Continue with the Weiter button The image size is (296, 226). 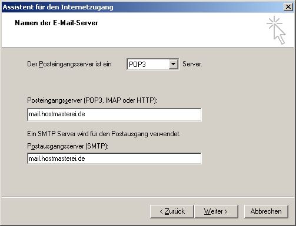(x=216, y=211)
